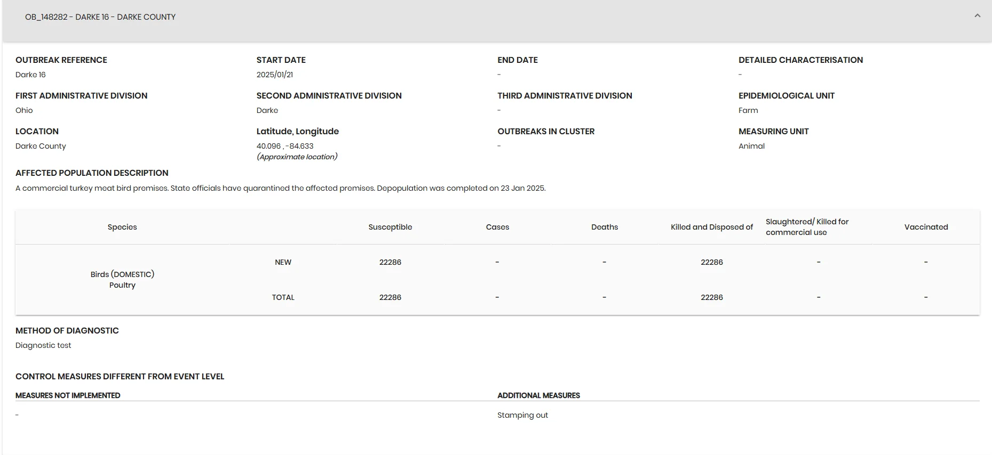Image resolution: width=992 pixels, height=455 pixels.
Task: Click the LOCATION label
Action: pyautogui.click(x=37, y=132)
